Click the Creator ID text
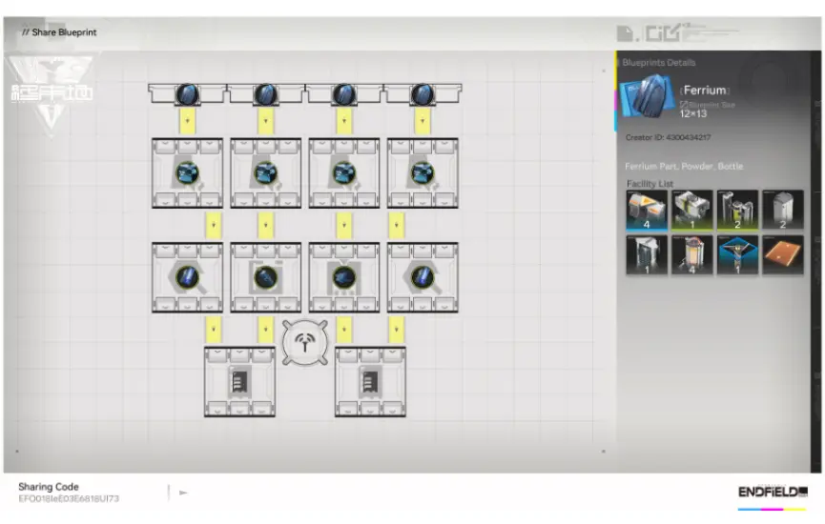 [668, 138]
